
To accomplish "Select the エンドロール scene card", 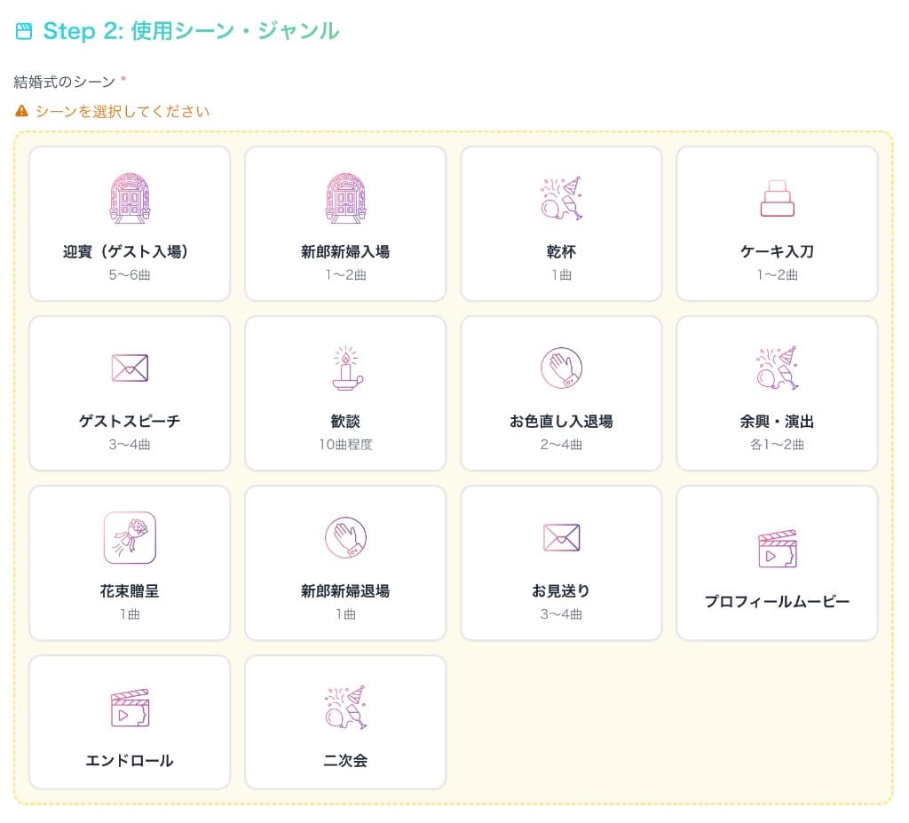I will pyautogui.click(x=129, y=723).
